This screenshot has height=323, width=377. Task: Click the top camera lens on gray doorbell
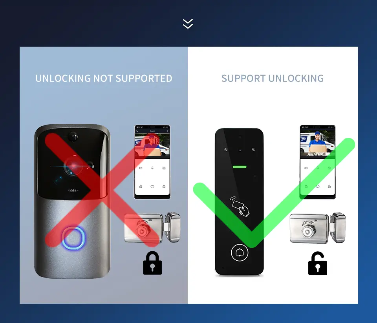tap(73, 137)
